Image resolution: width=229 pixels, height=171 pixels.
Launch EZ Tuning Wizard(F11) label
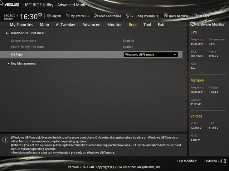coord(145,16)
